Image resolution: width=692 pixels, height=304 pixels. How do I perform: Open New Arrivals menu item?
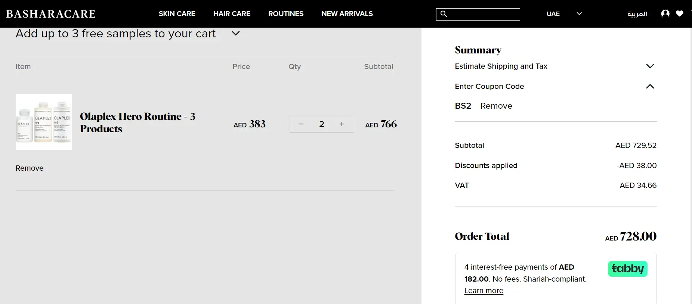coord(347,14)
